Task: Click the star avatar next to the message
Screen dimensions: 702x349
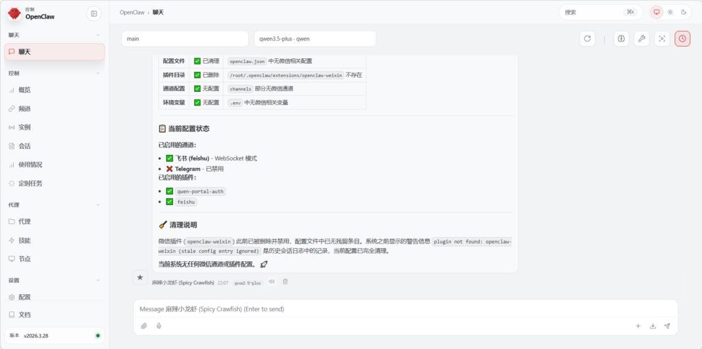Action: pos(140,277)
